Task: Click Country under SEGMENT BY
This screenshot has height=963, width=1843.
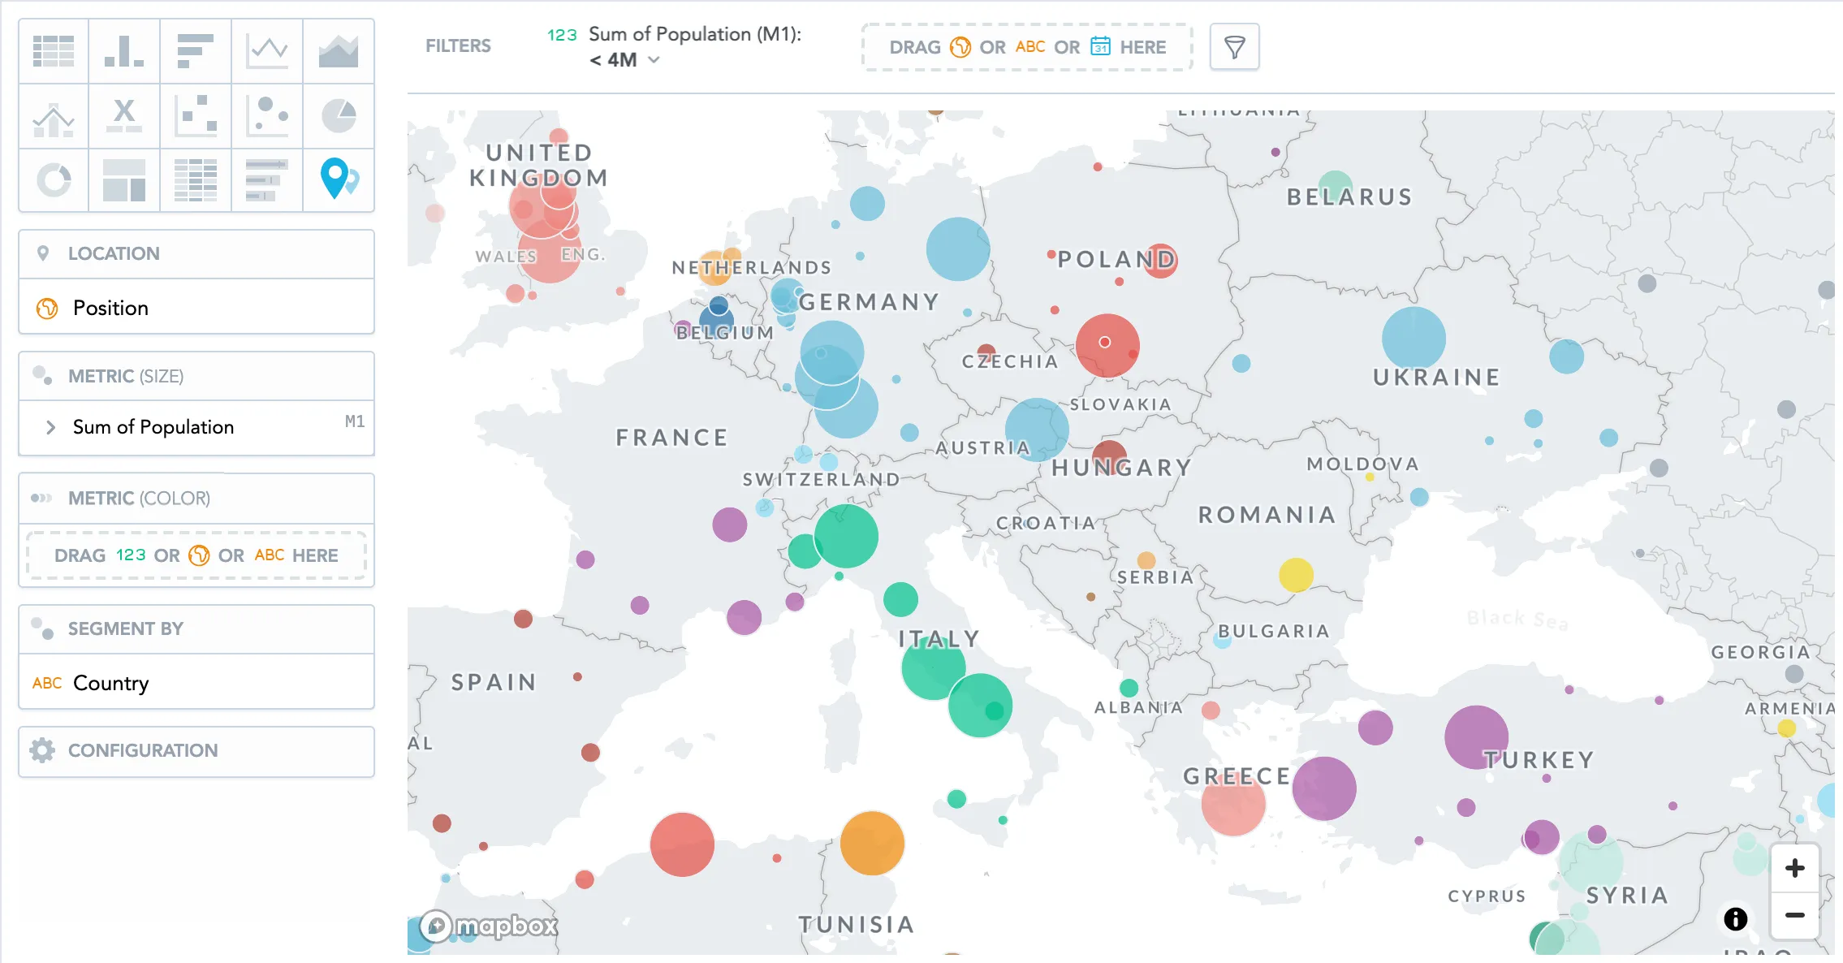Action: (110, 683)
